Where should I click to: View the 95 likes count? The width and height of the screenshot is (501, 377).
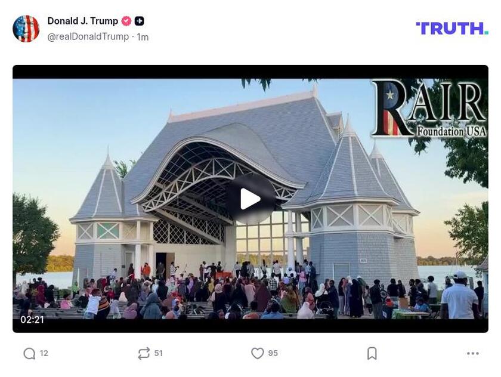point(273,353)
